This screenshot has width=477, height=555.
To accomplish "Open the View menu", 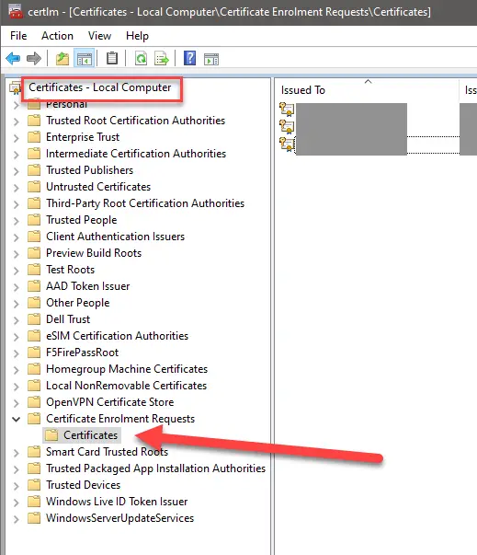I will coord(99,36).
